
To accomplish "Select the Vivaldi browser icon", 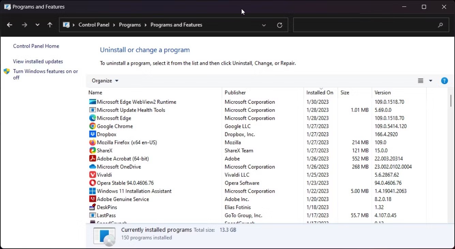I will (x=92, y=175).
